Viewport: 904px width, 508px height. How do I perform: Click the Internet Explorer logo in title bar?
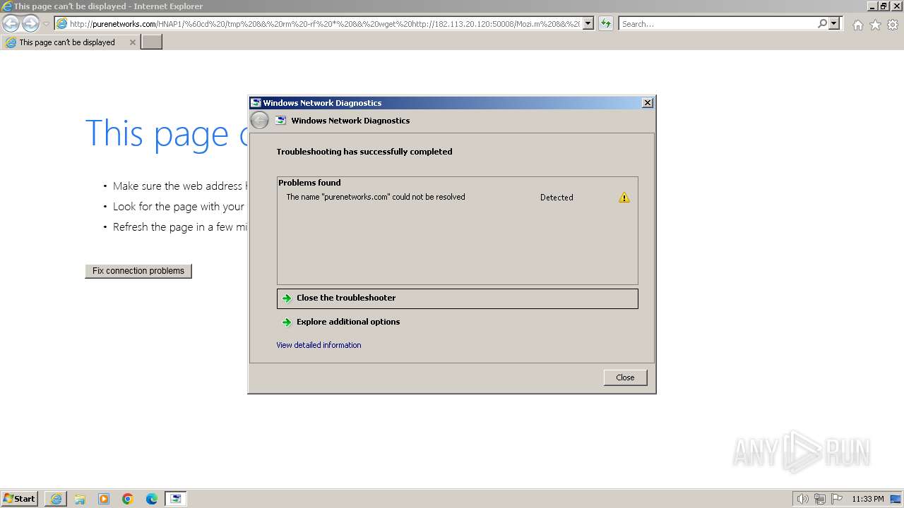click(6, 6)
